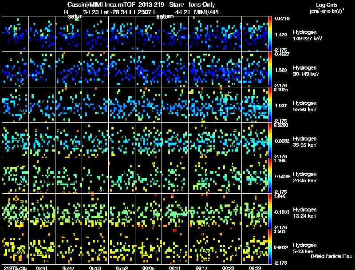Click the Log Cnts legend heading

tap(327, 5)
